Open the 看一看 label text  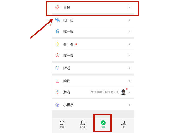(68, 44)
